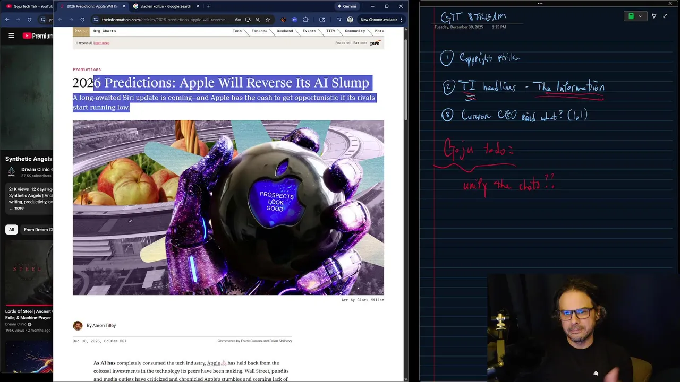Click the Art by Clark Miller credit
Viewport: 680px width, 382px height.
[362, 300]
